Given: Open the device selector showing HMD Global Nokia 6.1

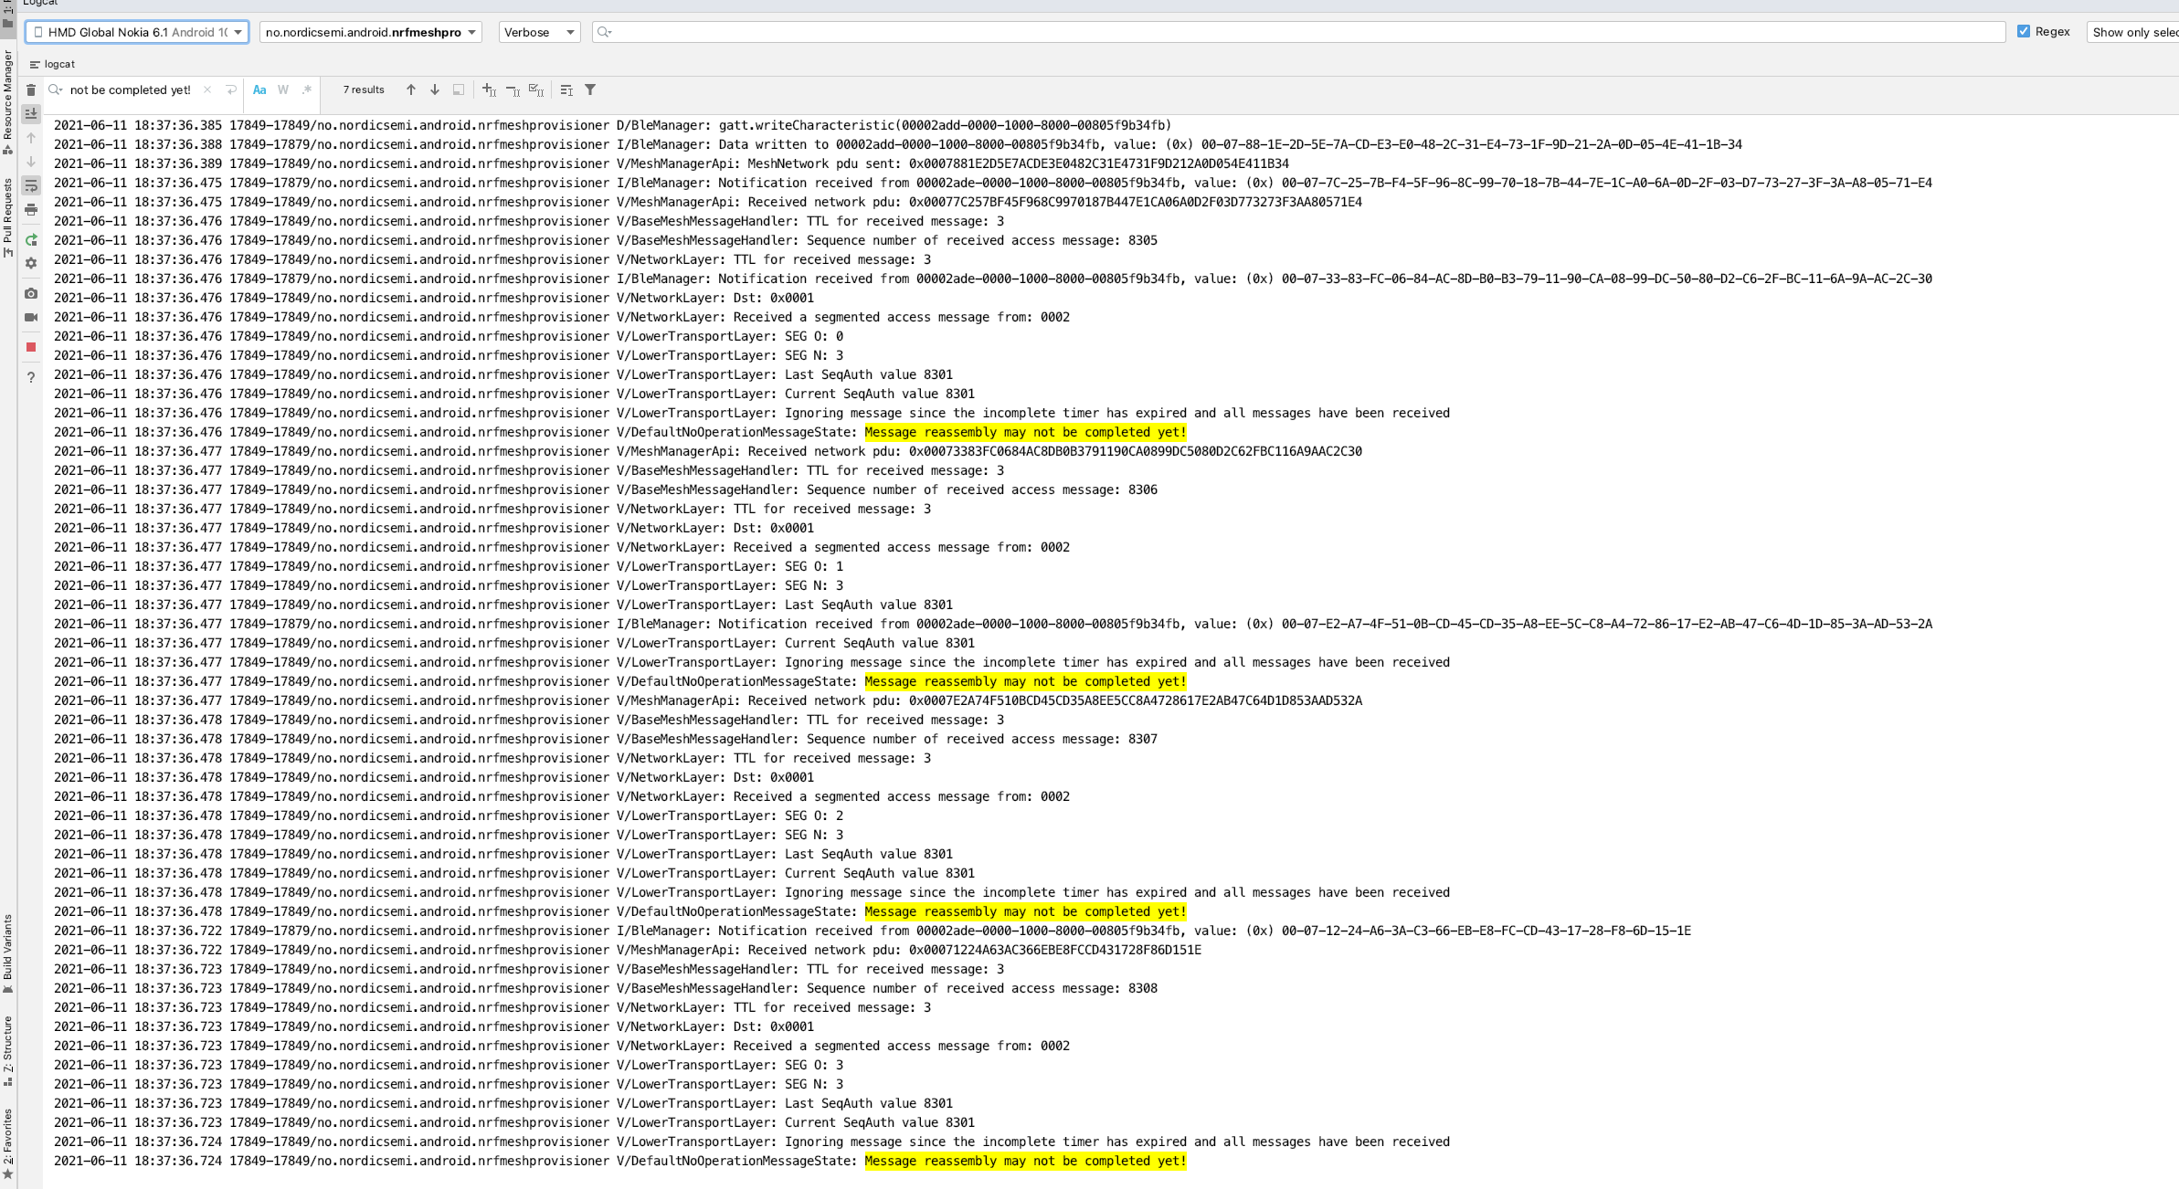Looking at the screenshot, I should 137,31.
